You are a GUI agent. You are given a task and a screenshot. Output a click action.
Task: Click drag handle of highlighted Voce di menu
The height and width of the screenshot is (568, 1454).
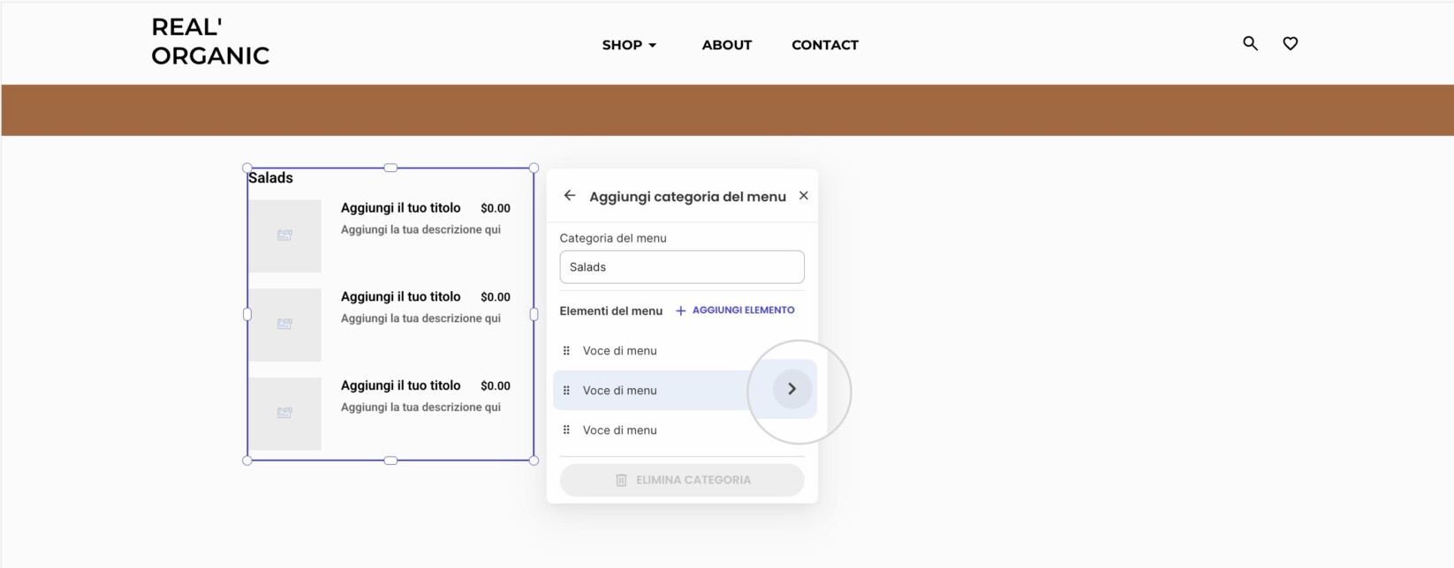(x=566, y=391)
